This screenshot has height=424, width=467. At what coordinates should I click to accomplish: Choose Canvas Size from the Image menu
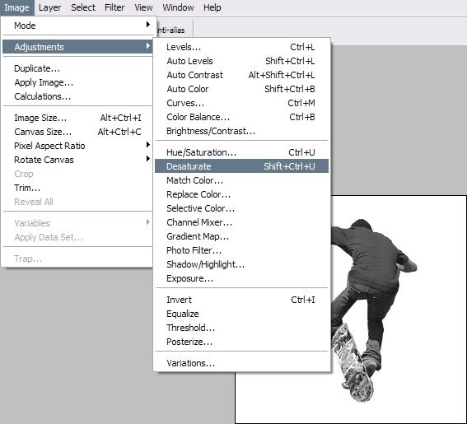click(77, 132)
